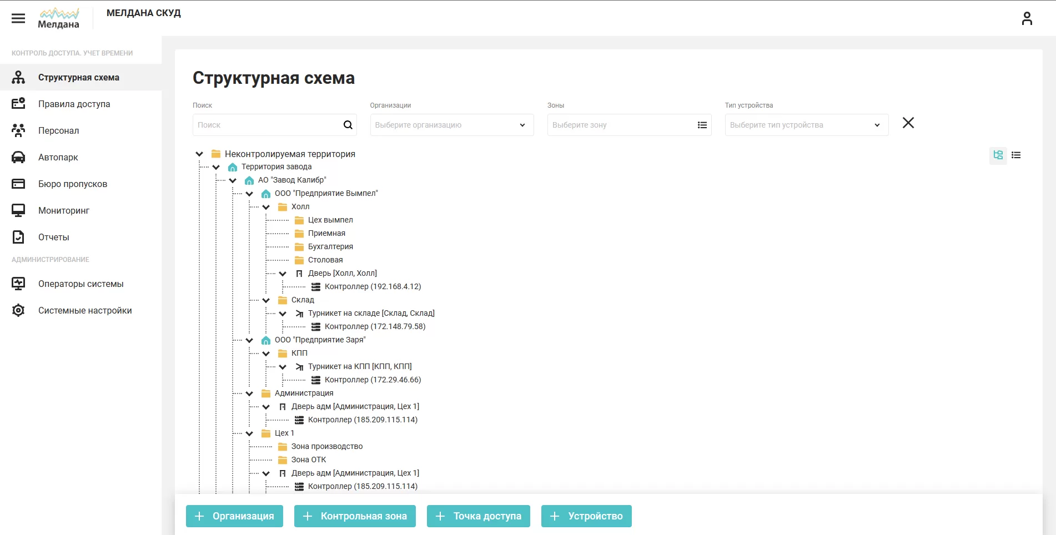Click door icon of Дверь [Холл, Холл]
Viewport: 1056px width, 535px height.
299,274
